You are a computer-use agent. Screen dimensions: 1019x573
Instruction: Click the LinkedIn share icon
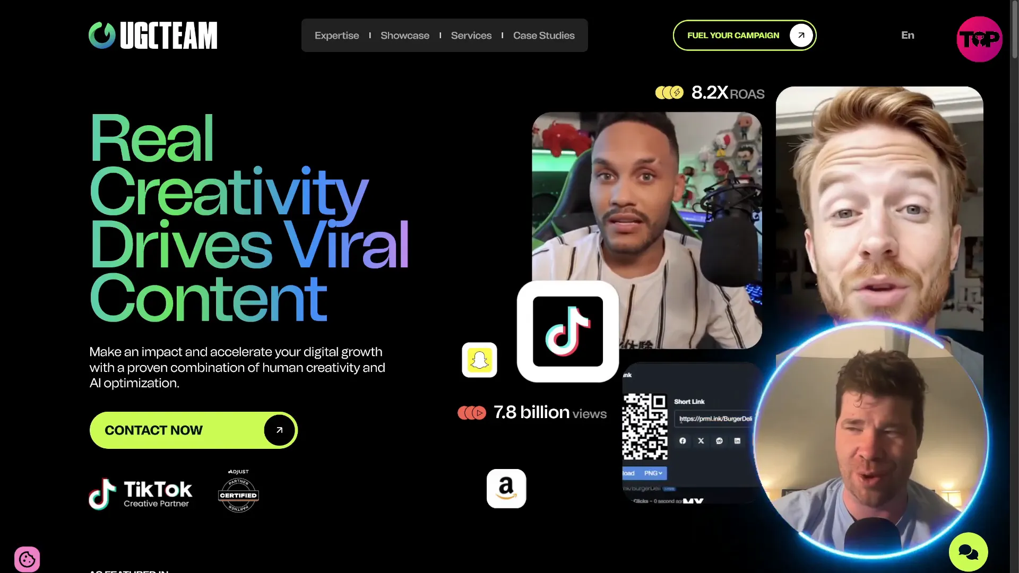[x=737, y=441]
